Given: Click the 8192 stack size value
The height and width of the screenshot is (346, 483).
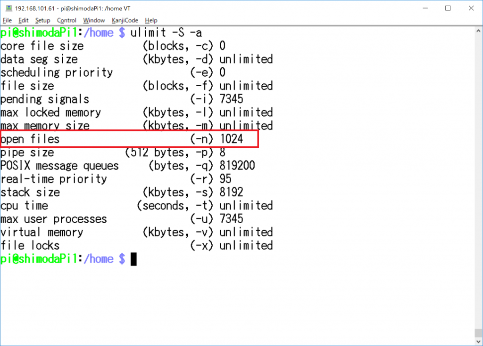Looking at the screenshot, I should coord(231,192).
